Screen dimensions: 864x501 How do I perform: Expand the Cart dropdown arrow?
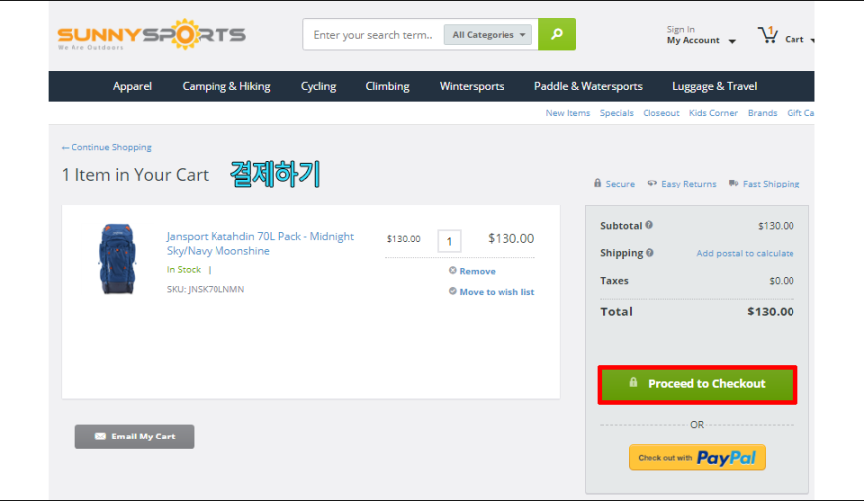click(x=812, y=40)
